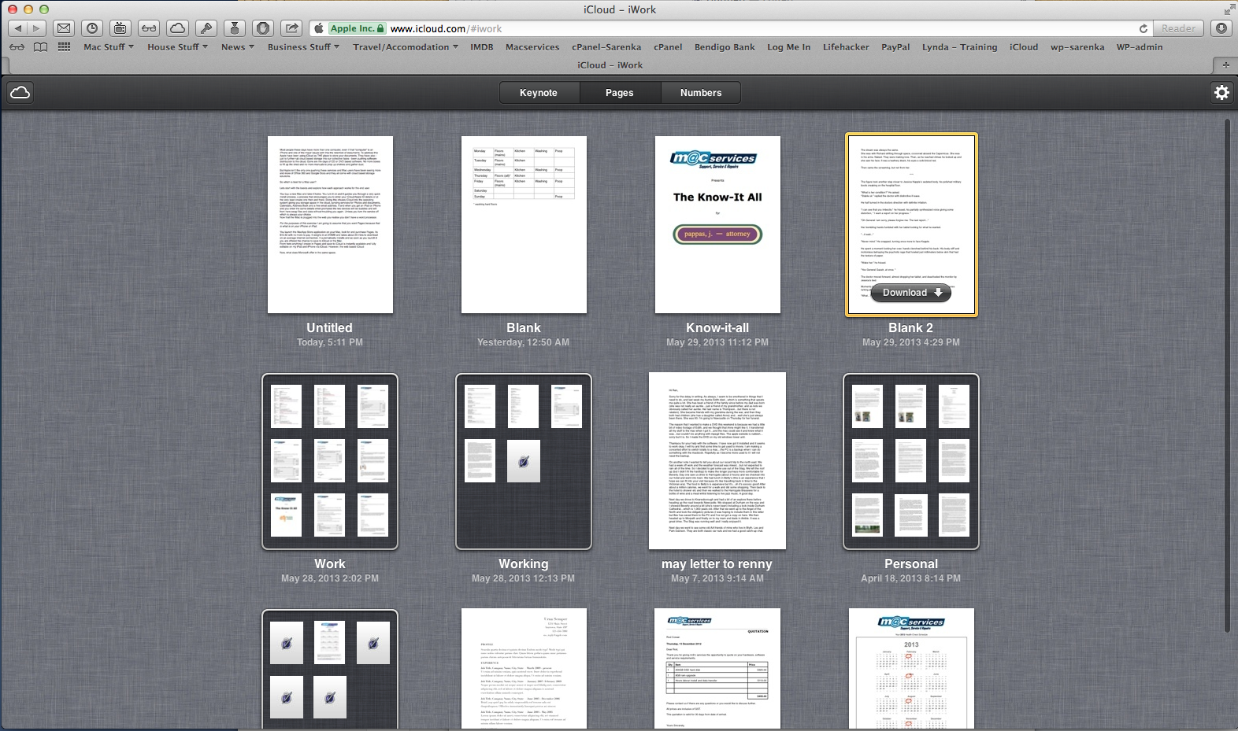
Task: Open the IMDB bookmark
Action: [x=482, y=47]
